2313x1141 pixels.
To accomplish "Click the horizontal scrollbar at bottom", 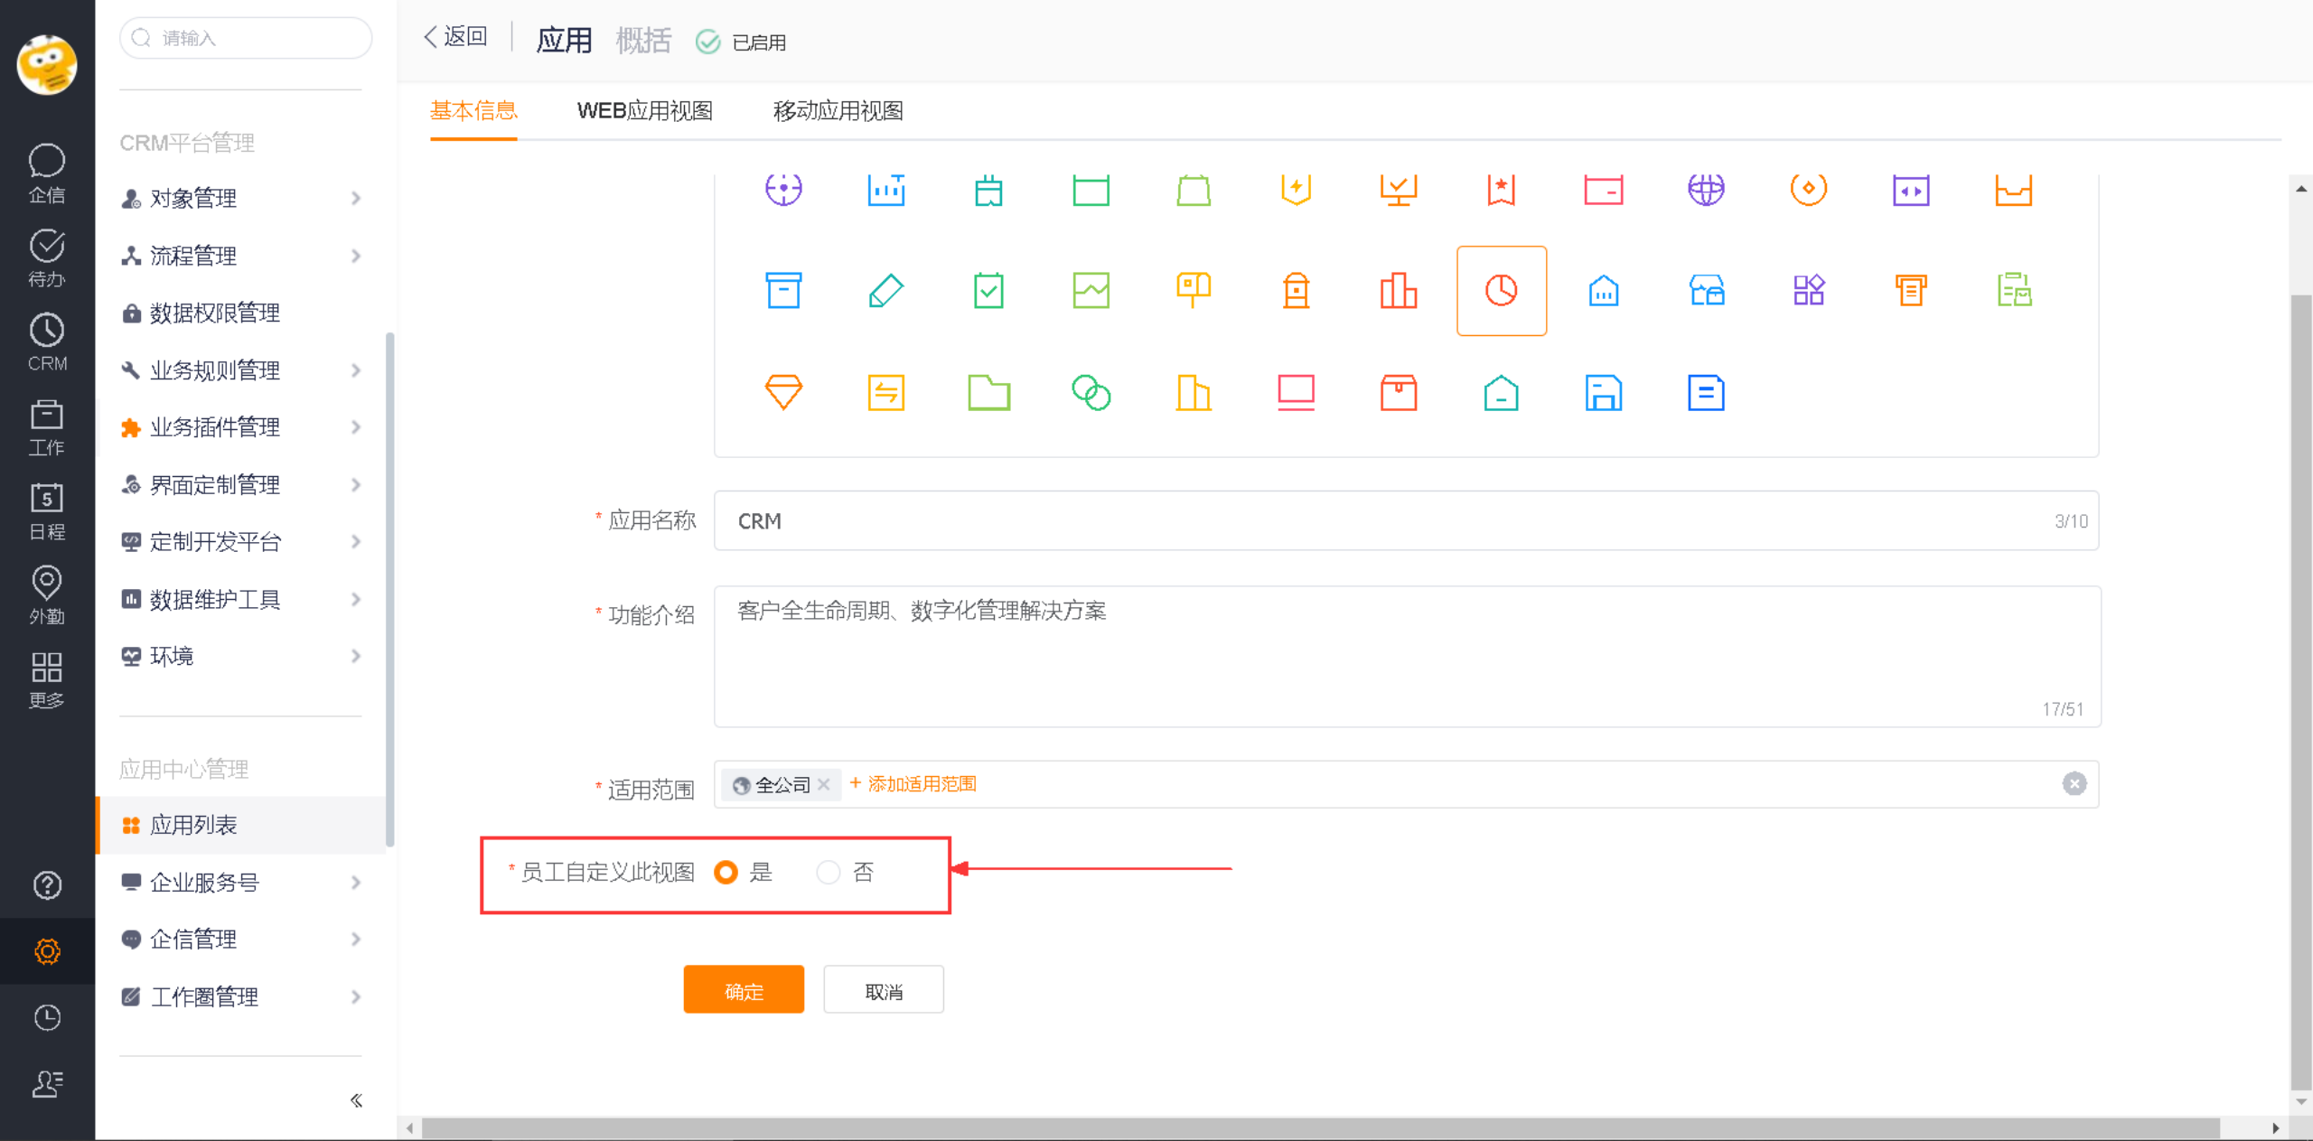I will click(x=1321, y=1127).
